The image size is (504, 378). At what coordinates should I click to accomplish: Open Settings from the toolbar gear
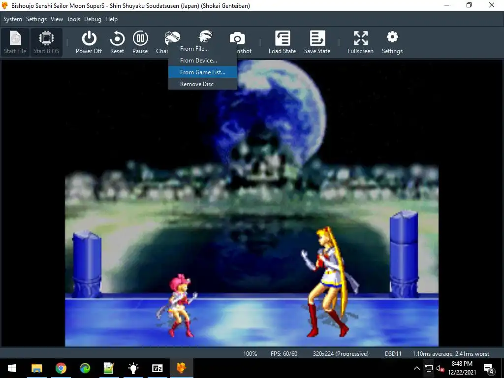[392, 42]
